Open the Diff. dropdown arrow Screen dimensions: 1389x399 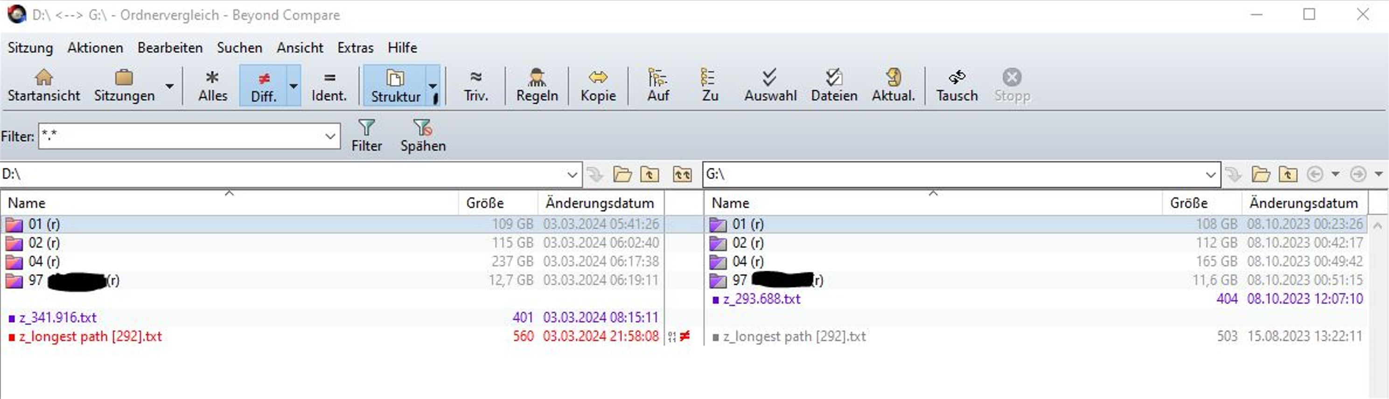coord(294,86)
